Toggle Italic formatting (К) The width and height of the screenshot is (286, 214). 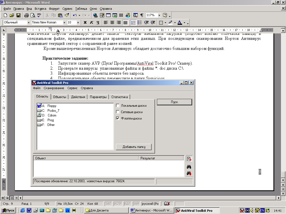[x=91, y=22]
